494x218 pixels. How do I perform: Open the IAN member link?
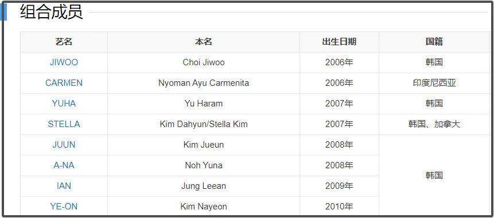tap(64, 186)
